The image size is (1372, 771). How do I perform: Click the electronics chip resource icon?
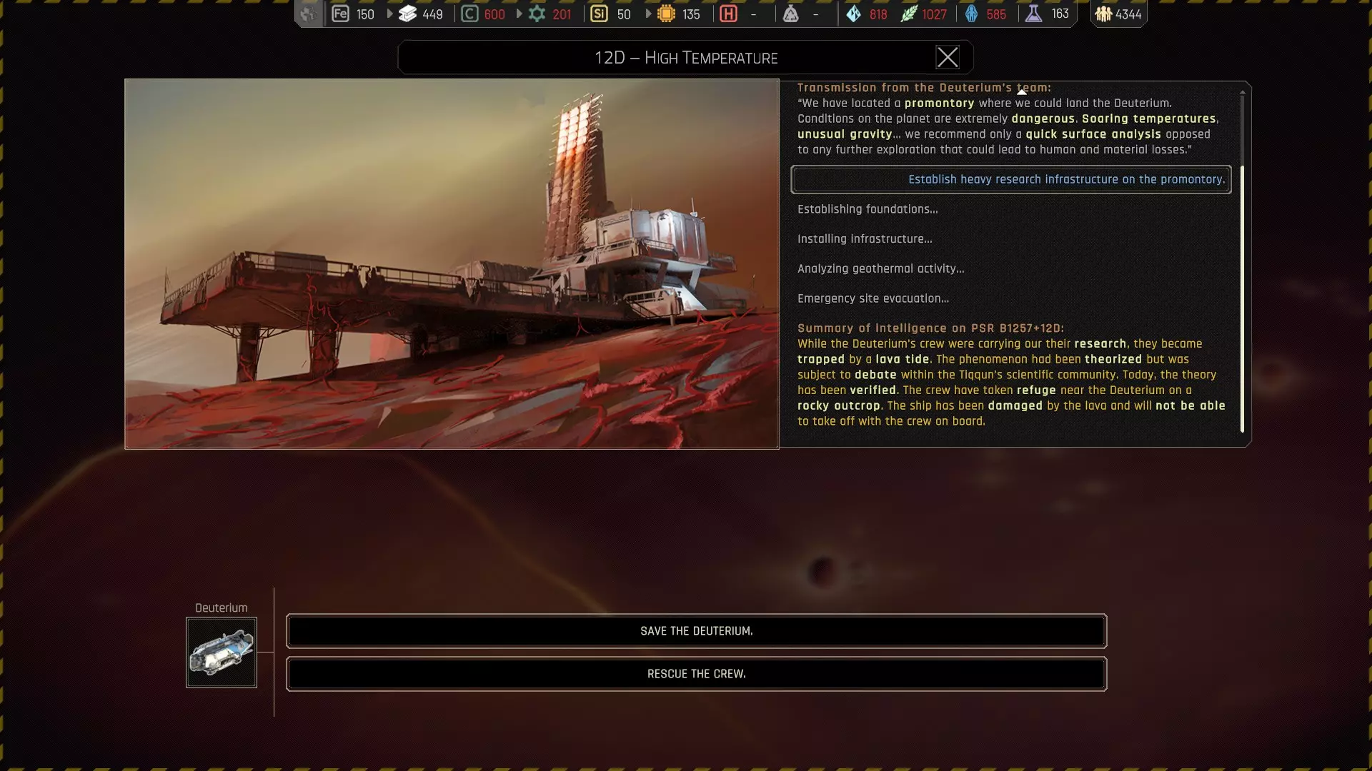click(x=666, y=14)
